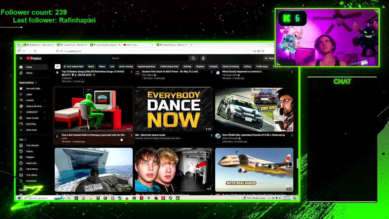Image resolution: width=389 pixels, height=219 pixels.
Task: Click the Create button
Action: tap(270, 58)
